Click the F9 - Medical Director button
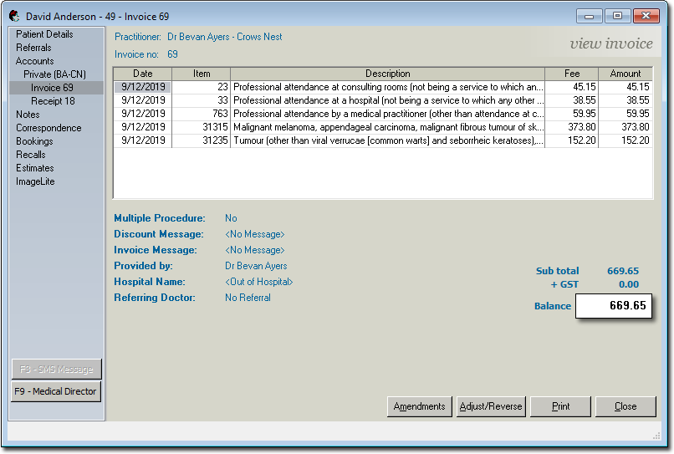The height and width of the screenshot is (454, 674). tap(56, 391)
